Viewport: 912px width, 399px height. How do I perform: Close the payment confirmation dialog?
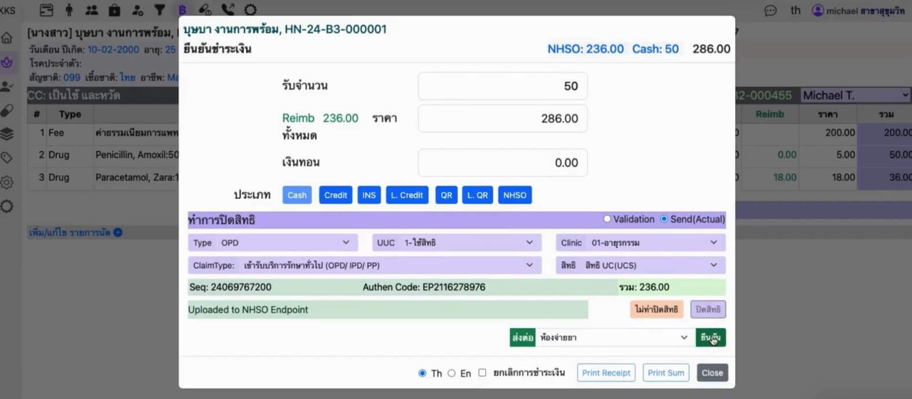[x=712, y=373]
